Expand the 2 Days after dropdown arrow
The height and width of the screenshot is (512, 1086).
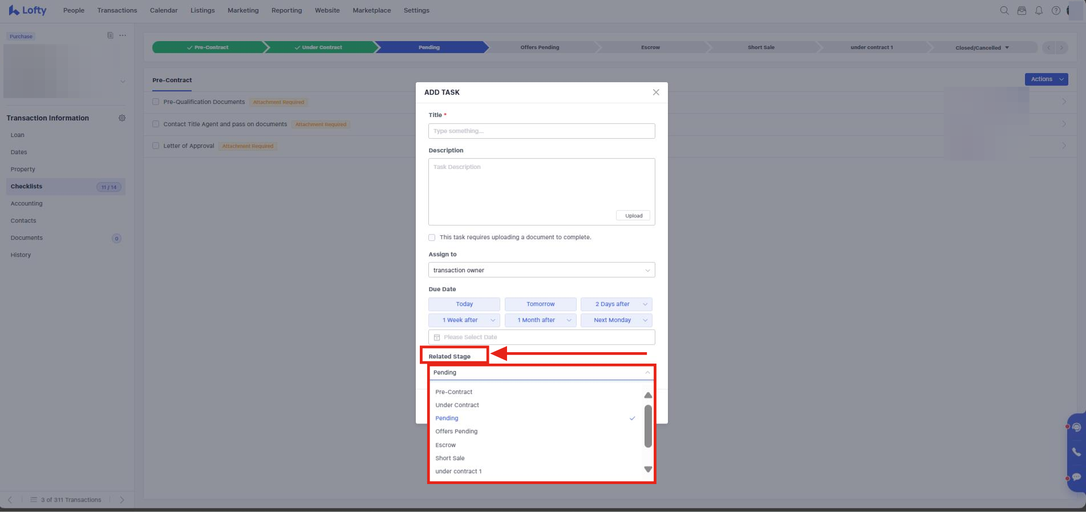(x=645, y=304)
